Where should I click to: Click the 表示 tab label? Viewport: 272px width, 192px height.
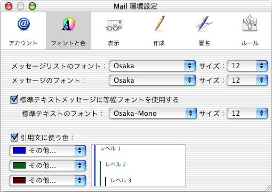coord(114,43)
